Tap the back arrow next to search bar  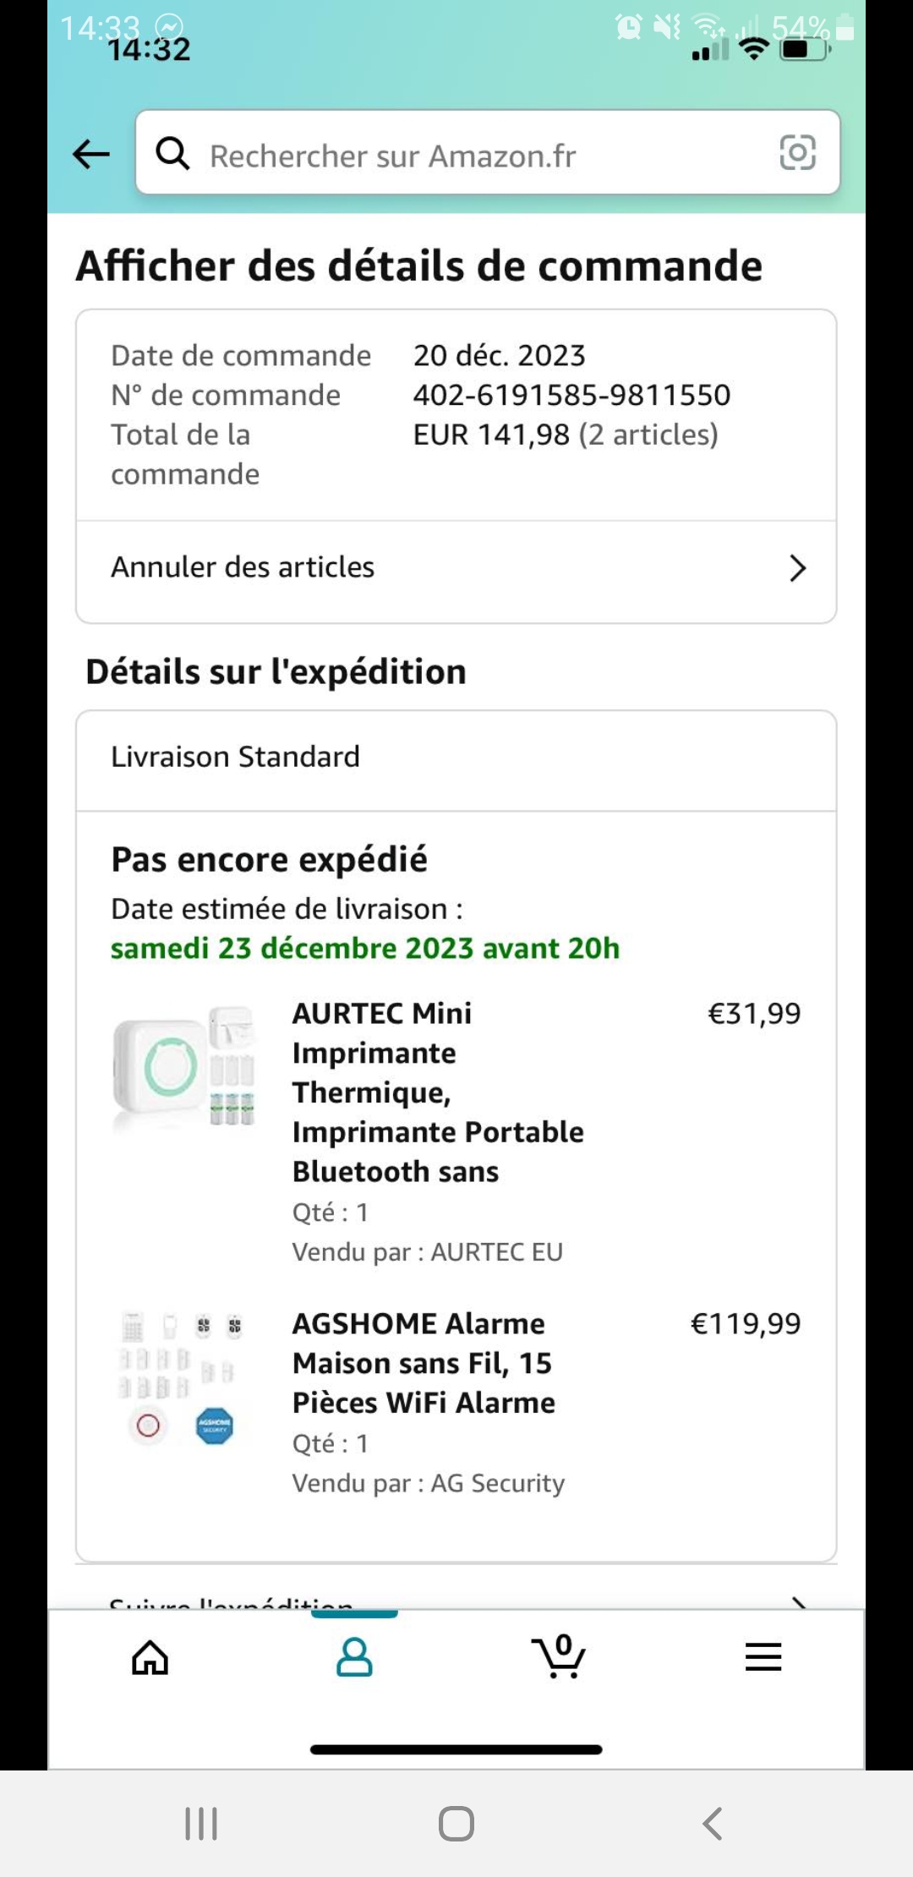point(91,154)
